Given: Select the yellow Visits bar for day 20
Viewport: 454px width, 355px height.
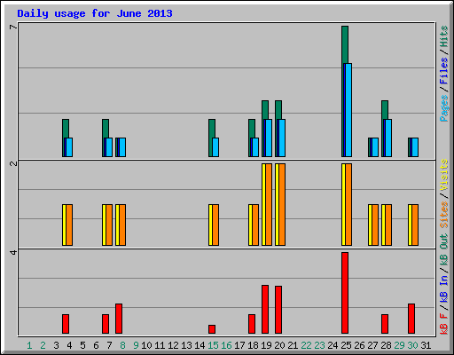Looking at the screenshot, I should 277,204.
